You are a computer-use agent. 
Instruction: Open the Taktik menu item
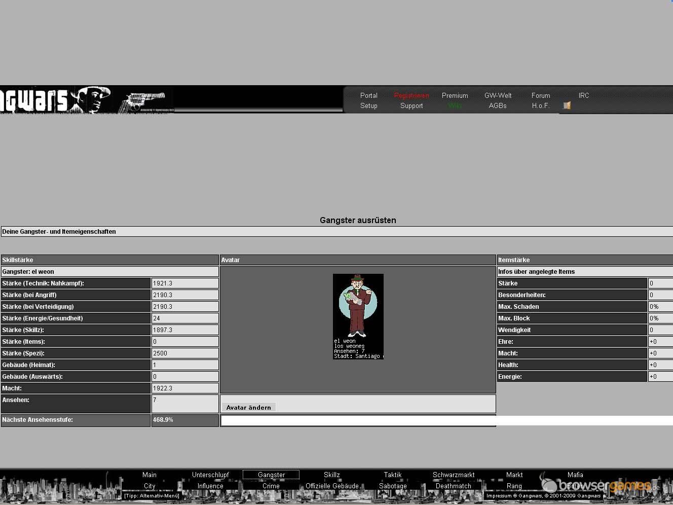point(393,475)
